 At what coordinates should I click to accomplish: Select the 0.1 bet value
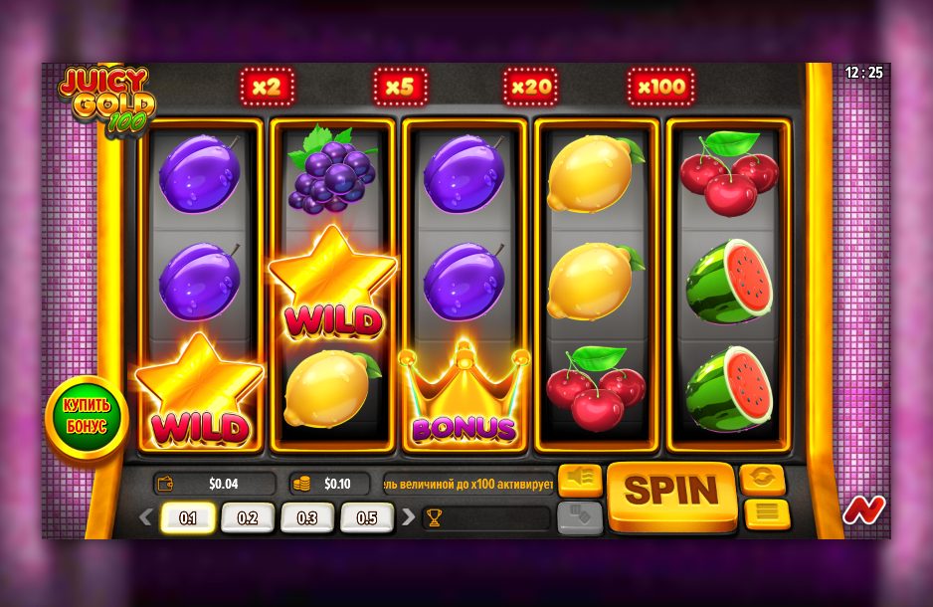(x=187, y=517)
